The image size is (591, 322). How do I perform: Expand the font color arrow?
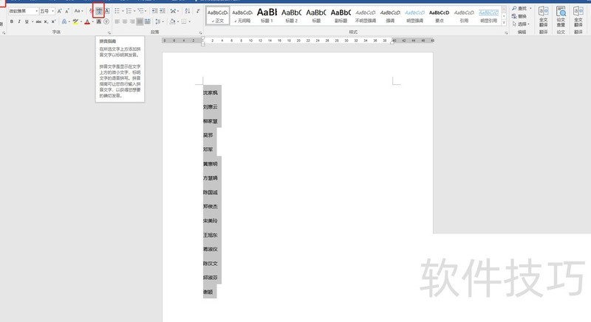point(93,21)
